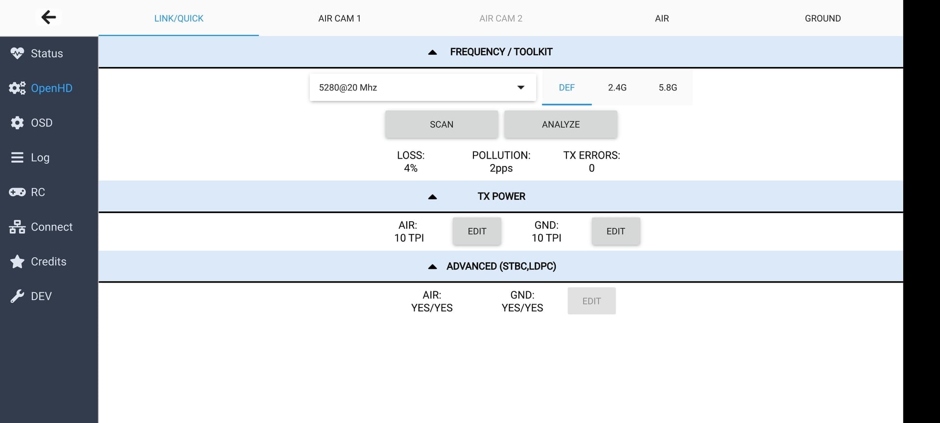Switch to the AIR CAM 1 tab
The width and height of the screenshot is (940, 423).
coord(339,19)
